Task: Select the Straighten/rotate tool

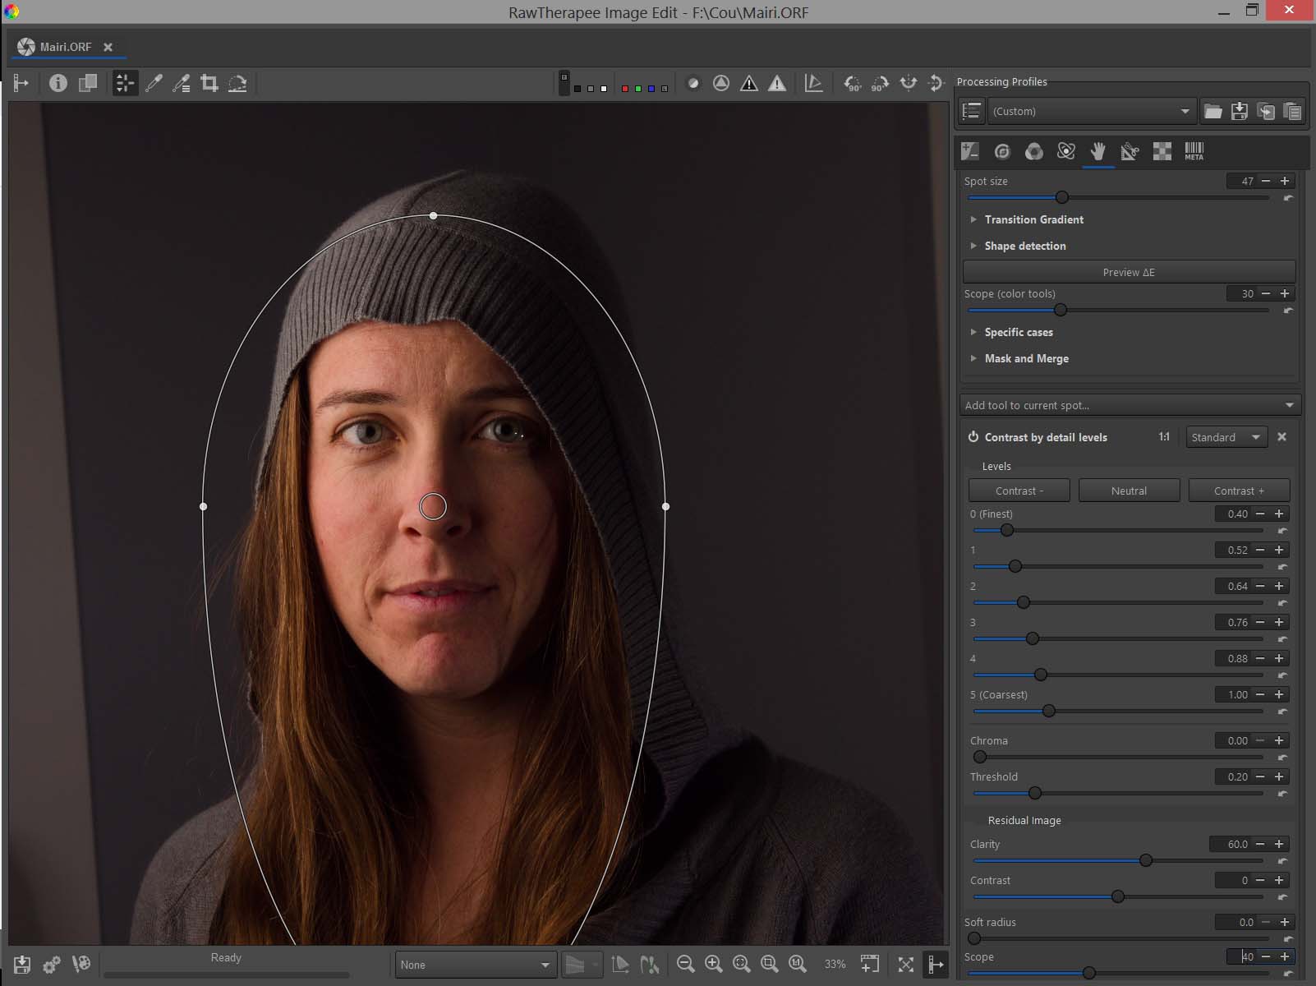Action: coord(237,83)
